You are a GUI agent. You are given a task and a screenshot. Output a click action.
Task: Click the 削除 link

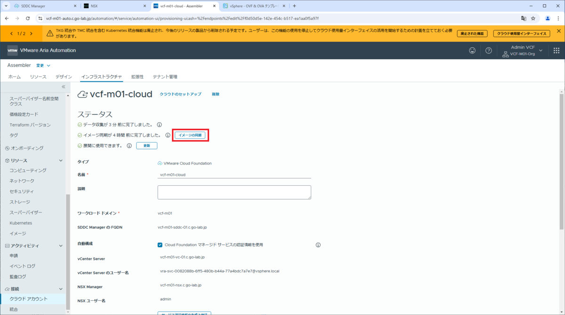216,94
